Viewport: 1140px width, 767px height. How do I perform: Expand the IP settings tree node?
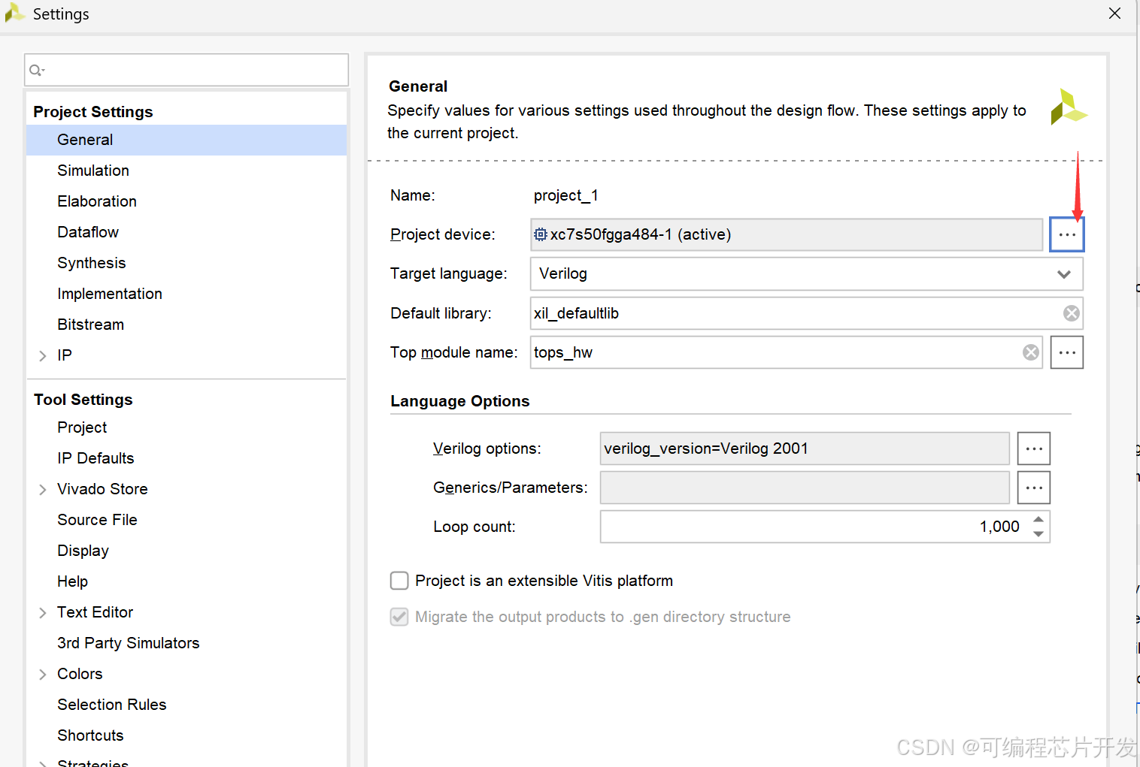pyautogui.click(x=43, y=356)
